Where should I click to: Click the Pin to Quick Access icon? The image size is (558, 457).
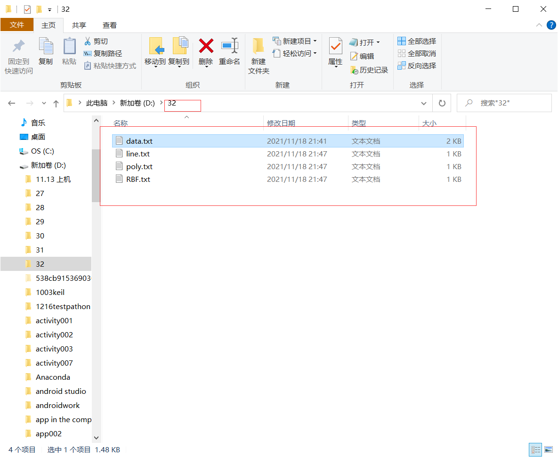click(18, 46)
